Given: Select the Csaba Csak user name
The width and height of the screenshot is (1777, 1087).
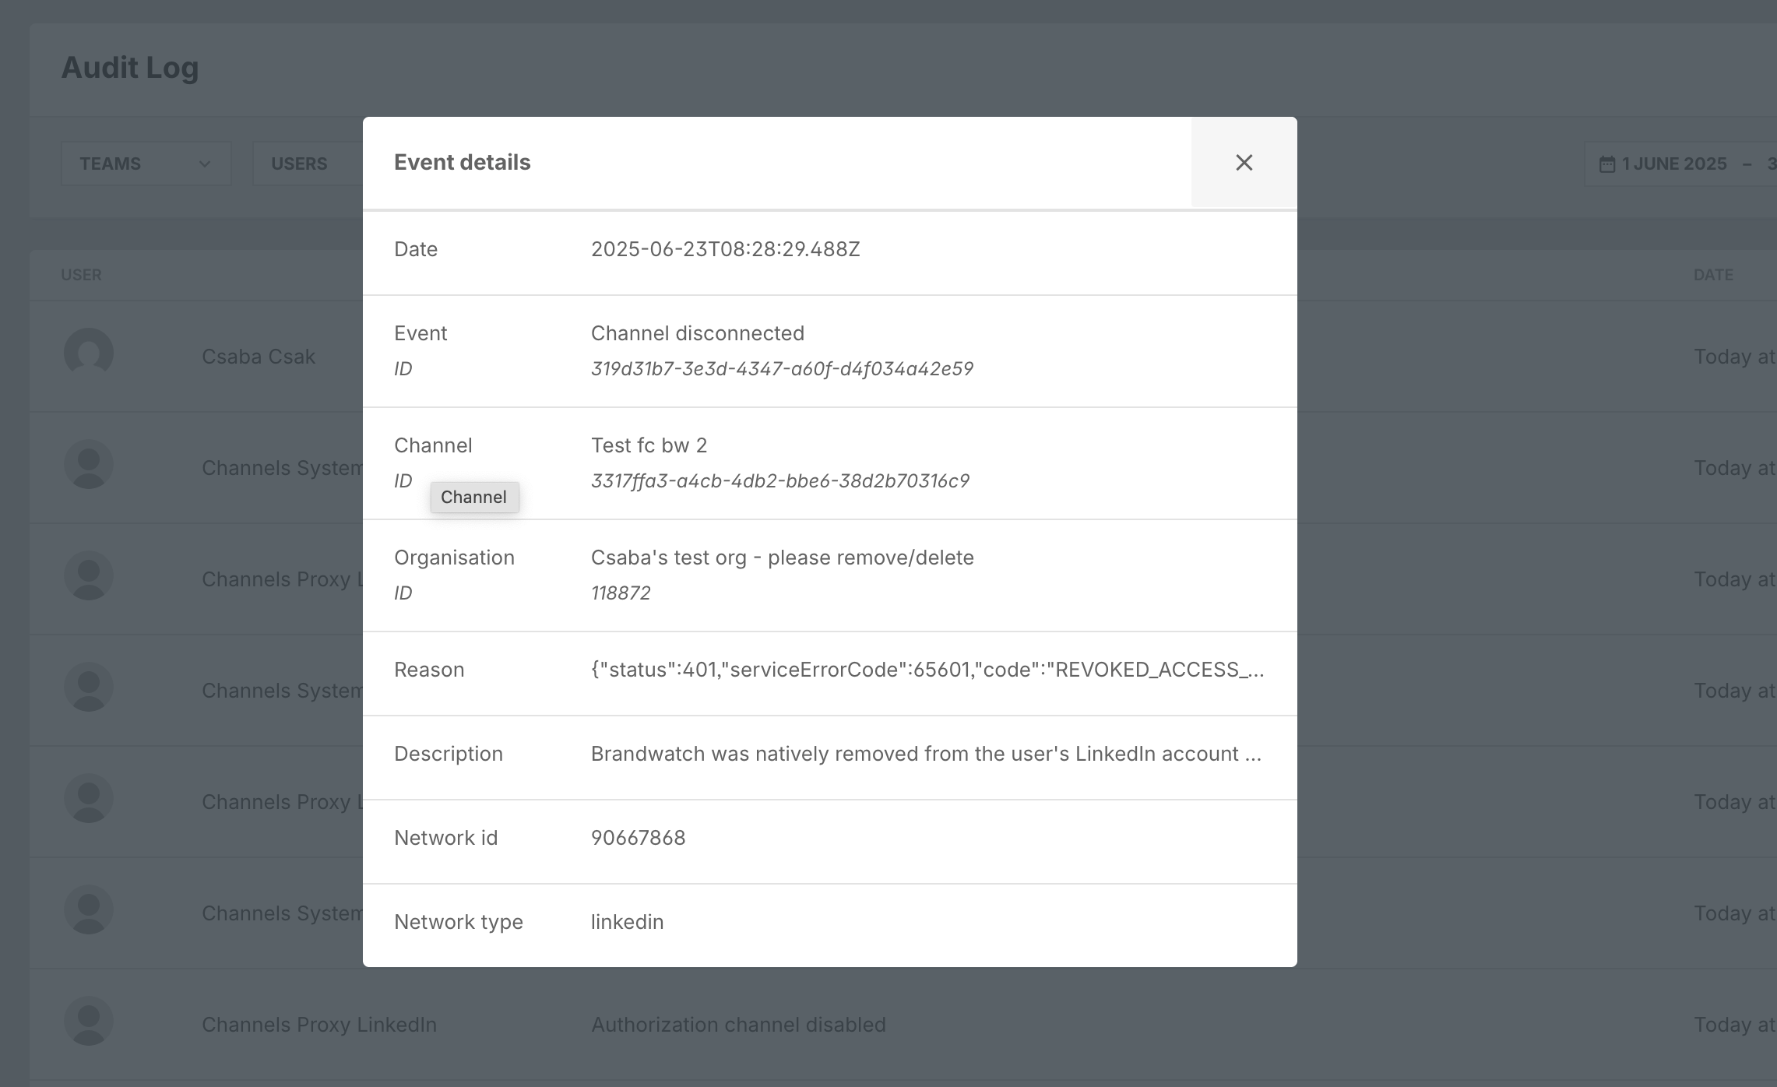Looking at the screenshot, I should (259, 357).
